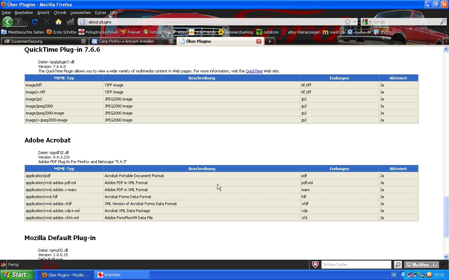Switch to Camp Firefox Antwort erstellen tab
This screenshot has width=449, height=280.
(132, 41)
